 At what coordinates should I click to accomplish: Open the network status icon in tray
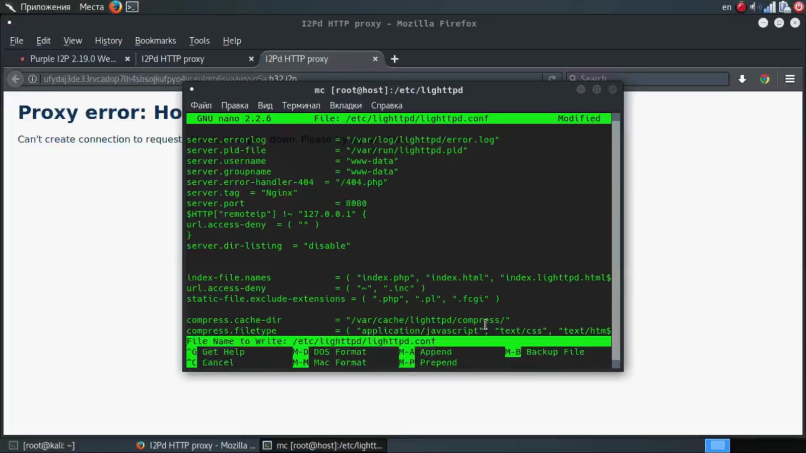pos(769,7)
